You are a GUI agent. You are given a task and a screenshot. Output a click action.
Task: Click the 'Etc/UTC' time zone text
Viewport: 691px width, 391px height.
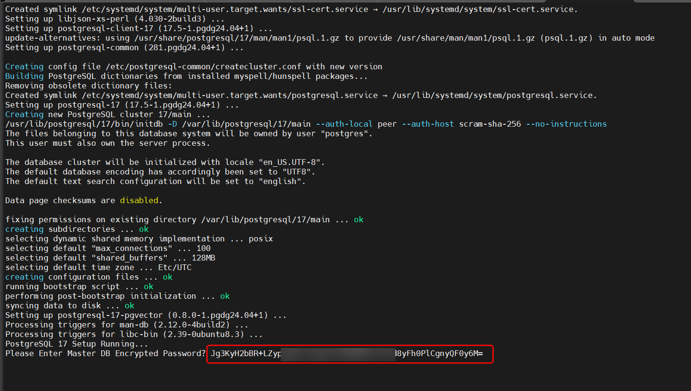tap(175, 268)
